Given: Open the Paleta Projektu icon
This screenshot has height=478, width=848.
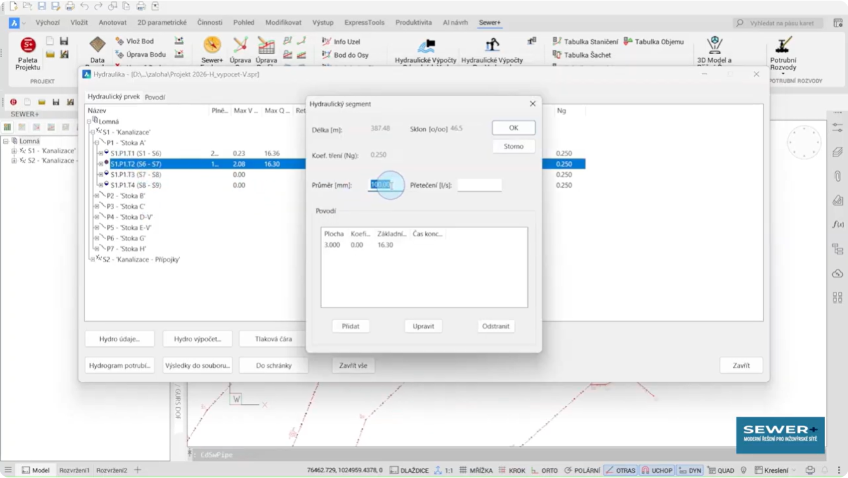Looking at the screenshot, I should (27, 46).
